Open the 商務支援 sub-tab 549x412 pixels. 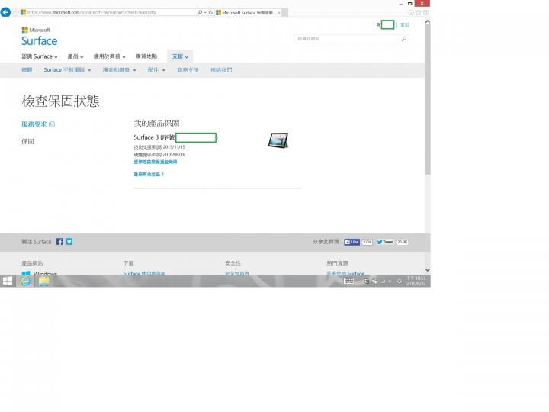click(188, 70)
